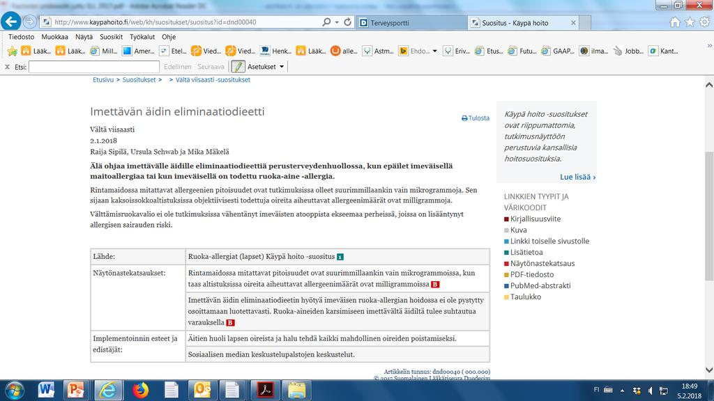Open the Henk... favorite bookmark

[275, 51]
